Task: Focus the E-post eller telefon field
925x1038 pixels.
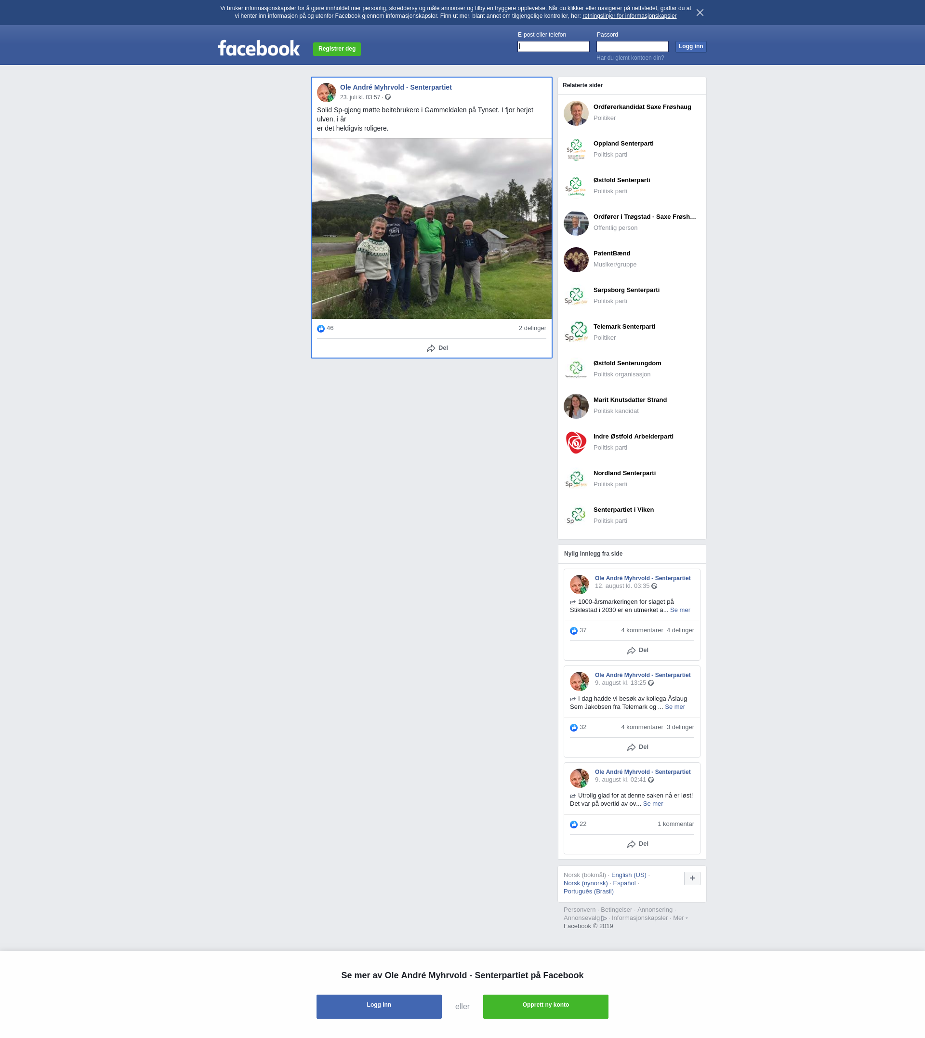Action: [553, 47]
